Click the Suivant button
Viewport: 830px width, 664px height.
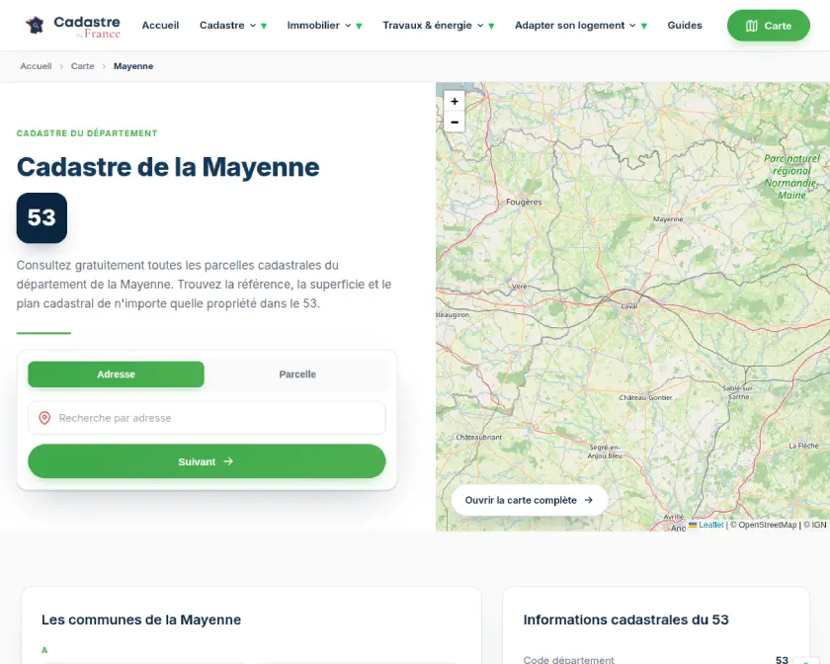coord(207,461)
